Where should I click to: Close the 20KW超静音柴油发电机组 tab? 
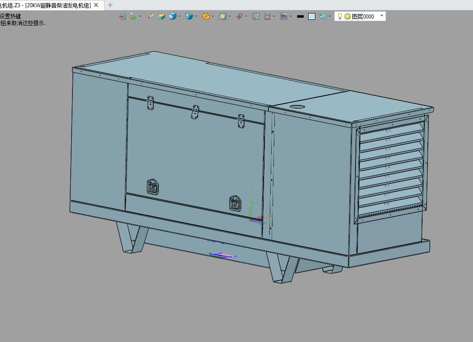96,5
